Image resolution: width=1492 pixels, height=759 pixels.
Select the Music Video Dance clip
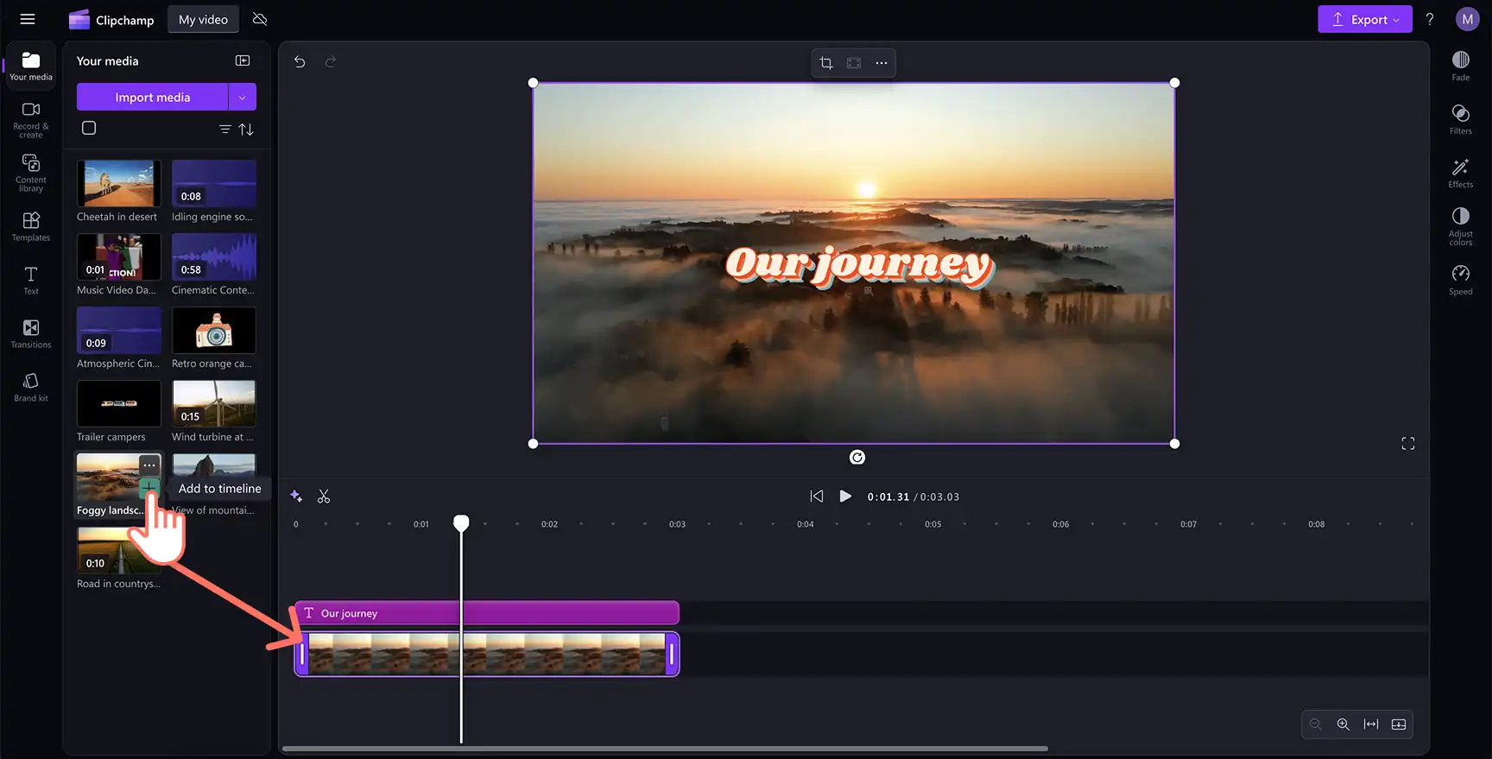point(119,256)
